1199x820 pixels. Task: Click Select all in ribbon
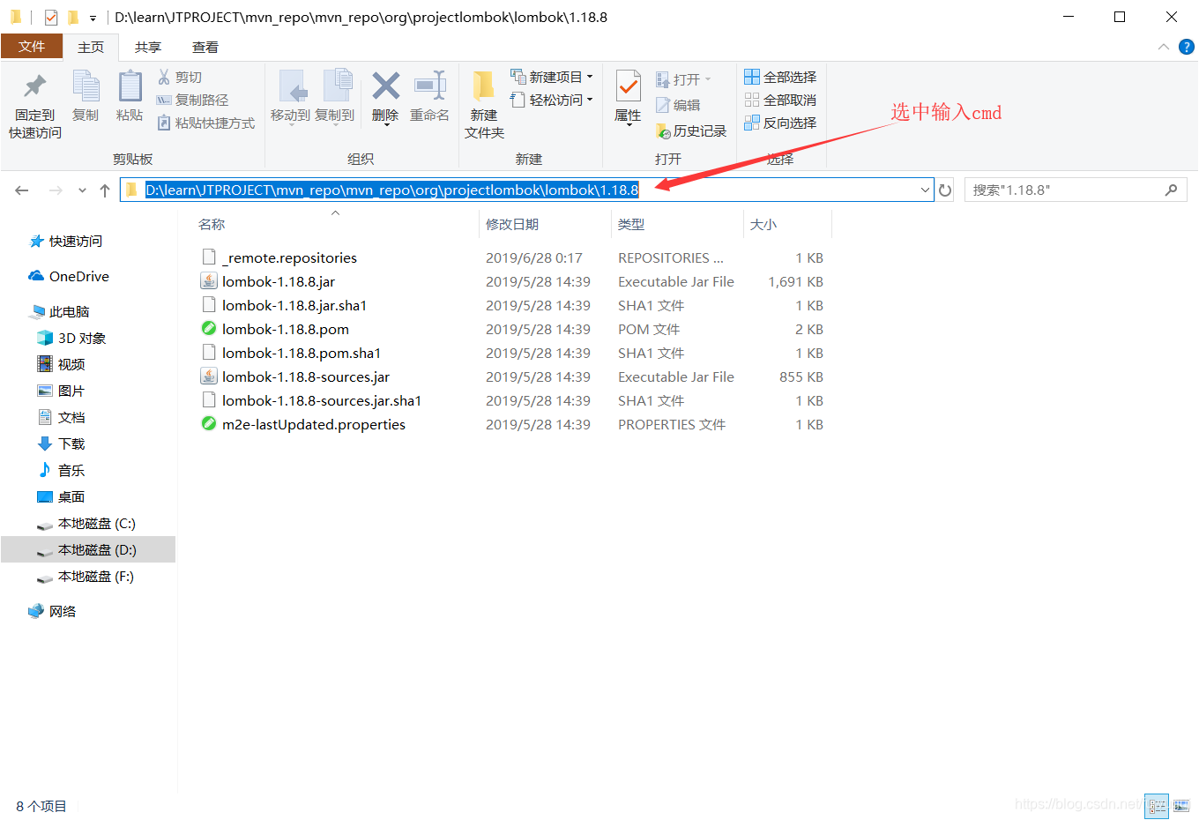[780, 78]
